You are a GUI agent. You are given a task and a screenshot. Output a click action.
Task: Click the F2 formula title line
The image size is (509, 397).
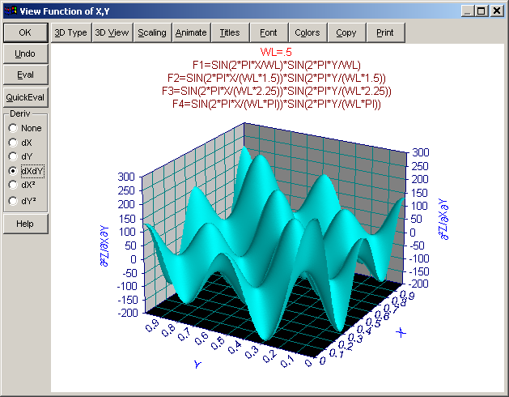coord(276,78)
